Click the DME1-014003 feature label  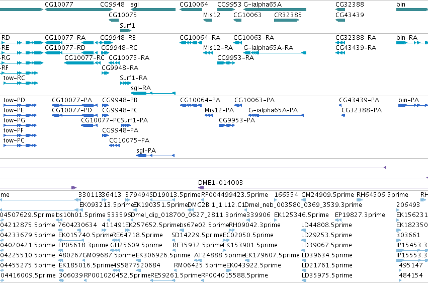pyautogui.click(x=220, y=182)
